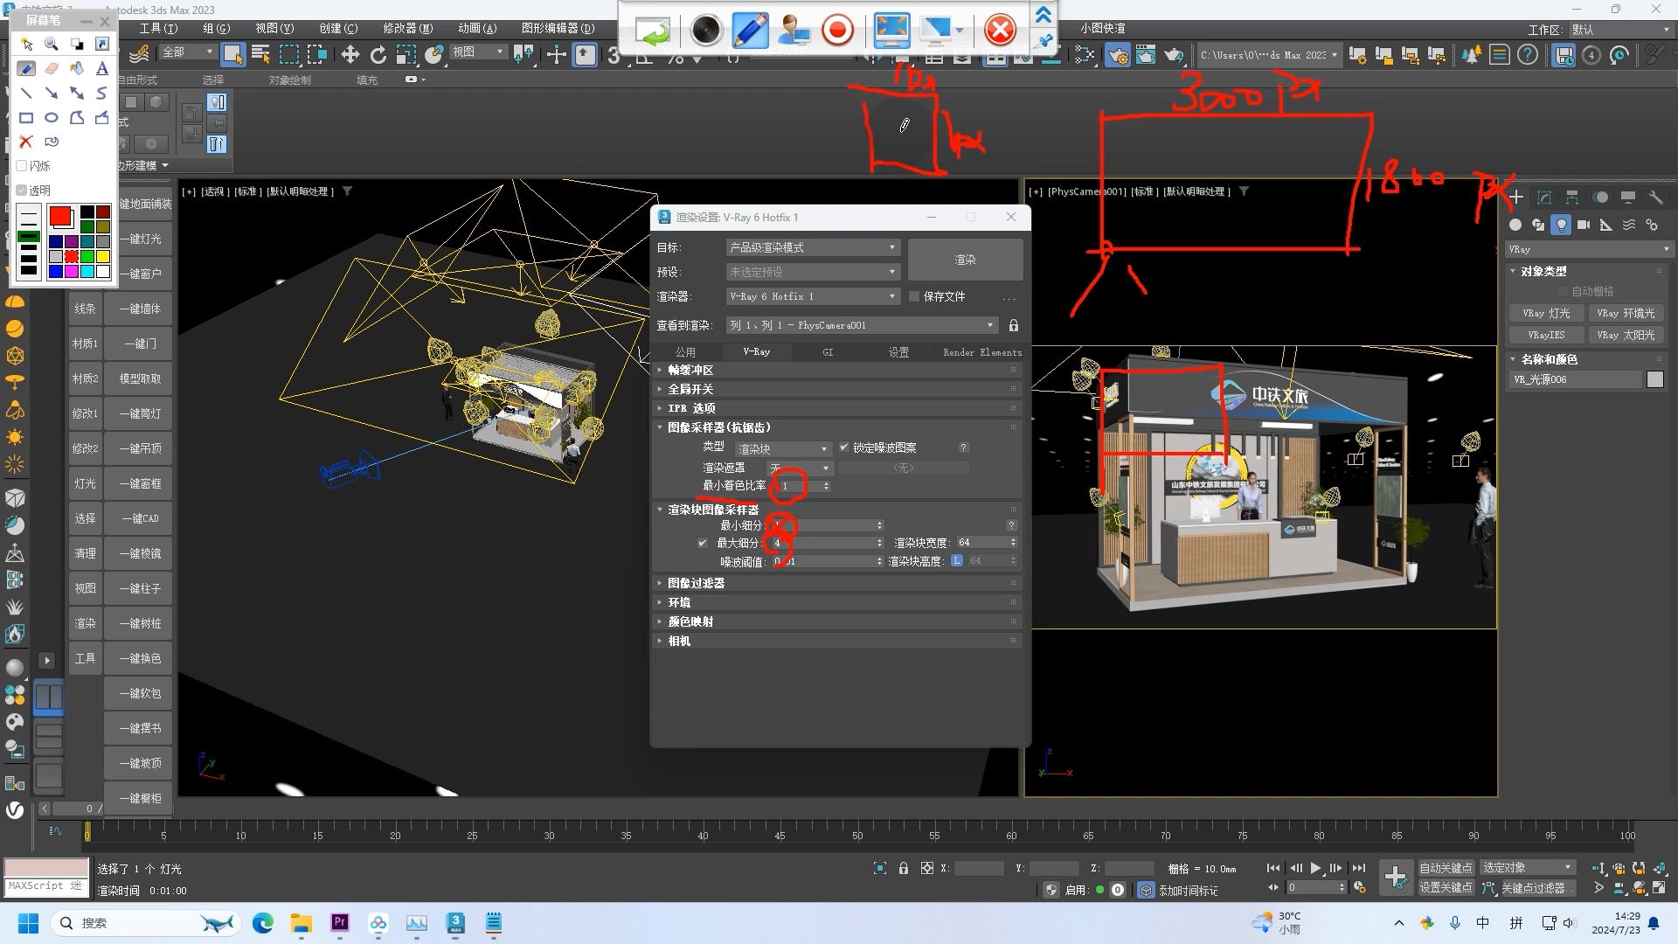Enable the Save File checkbox
1678x944 pixels.
coord(914,296)
